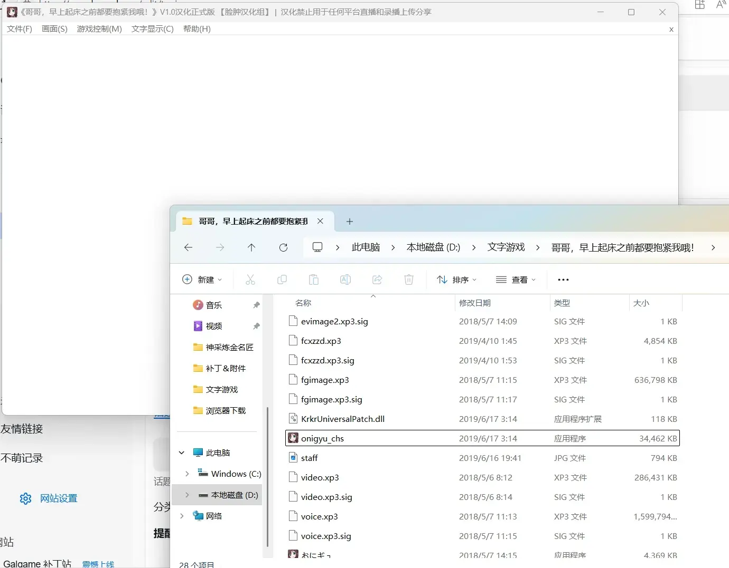Image resolution: width=729 pixels, height=568 pixels.
Task: Open 视频 in the sidebar
Action: click(x=214, y=326)
